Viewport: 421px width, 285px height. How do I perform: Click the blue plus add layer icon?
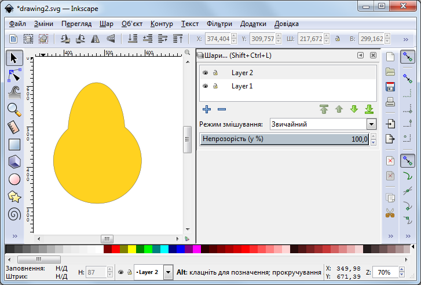[x=207, y=109]
